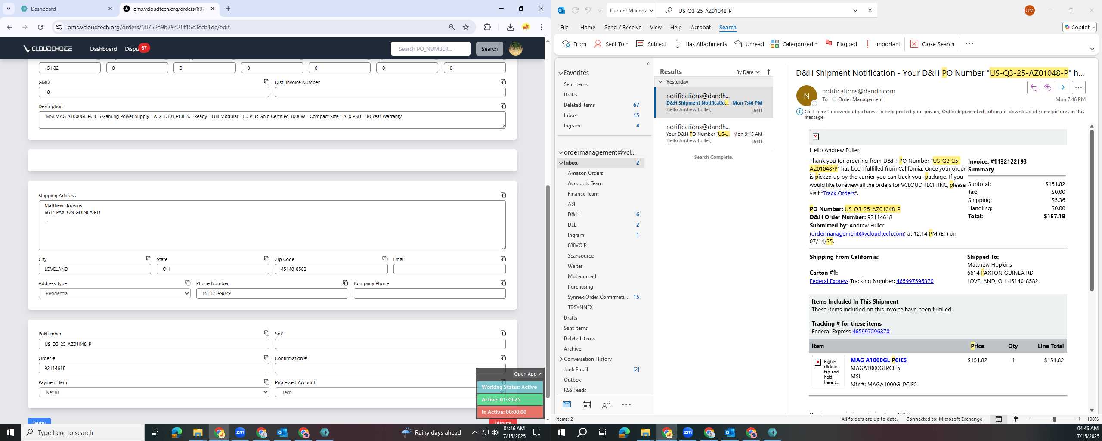Image resolution: width=1102 pixels, height=441 pixels.
Task: Collapse the Favorites folder group
Action: 561,73
